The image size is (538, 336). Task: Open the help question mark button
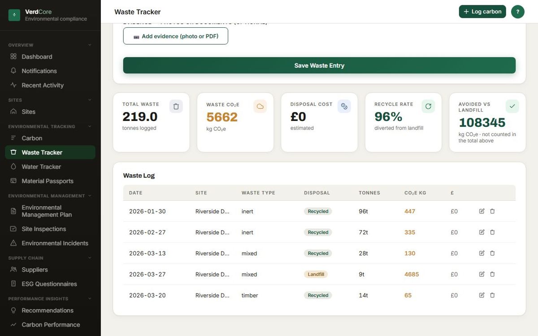[518, 12]
